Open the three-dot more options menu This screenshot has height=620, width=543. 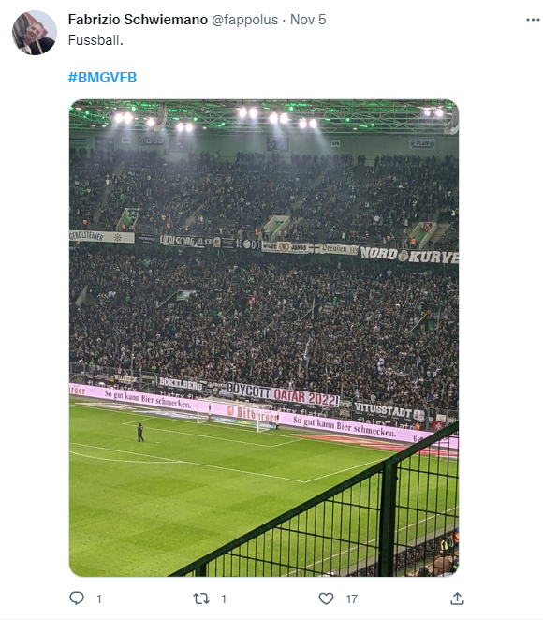533,20
